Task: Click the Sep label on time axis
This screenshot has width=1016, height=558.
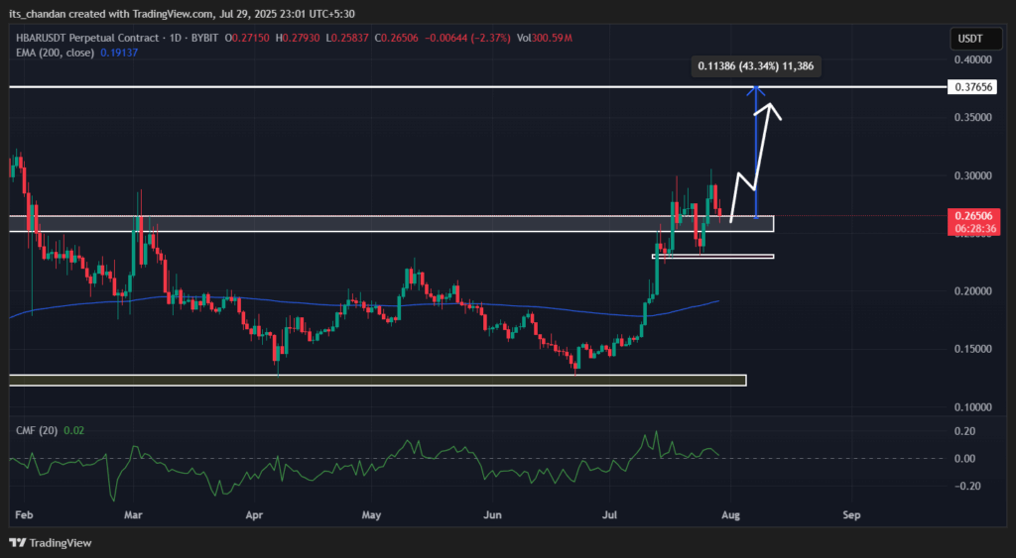Action: [x=851, y=515]
